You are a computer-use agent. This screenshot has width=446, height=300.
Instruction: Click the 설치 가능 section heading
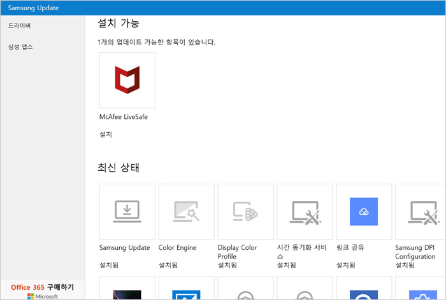pyautogui.click(x=119, y=23)
